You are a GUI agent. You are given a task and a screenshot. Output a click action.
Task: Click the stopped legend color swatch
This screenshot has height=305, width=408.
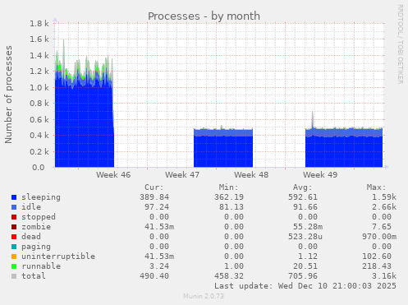point(14,217)
